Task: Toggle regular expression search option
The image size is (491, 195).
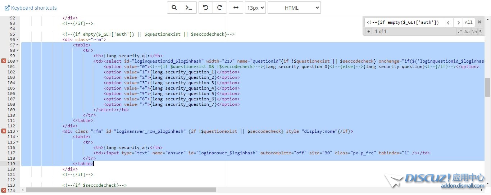Action: (460, 32)
